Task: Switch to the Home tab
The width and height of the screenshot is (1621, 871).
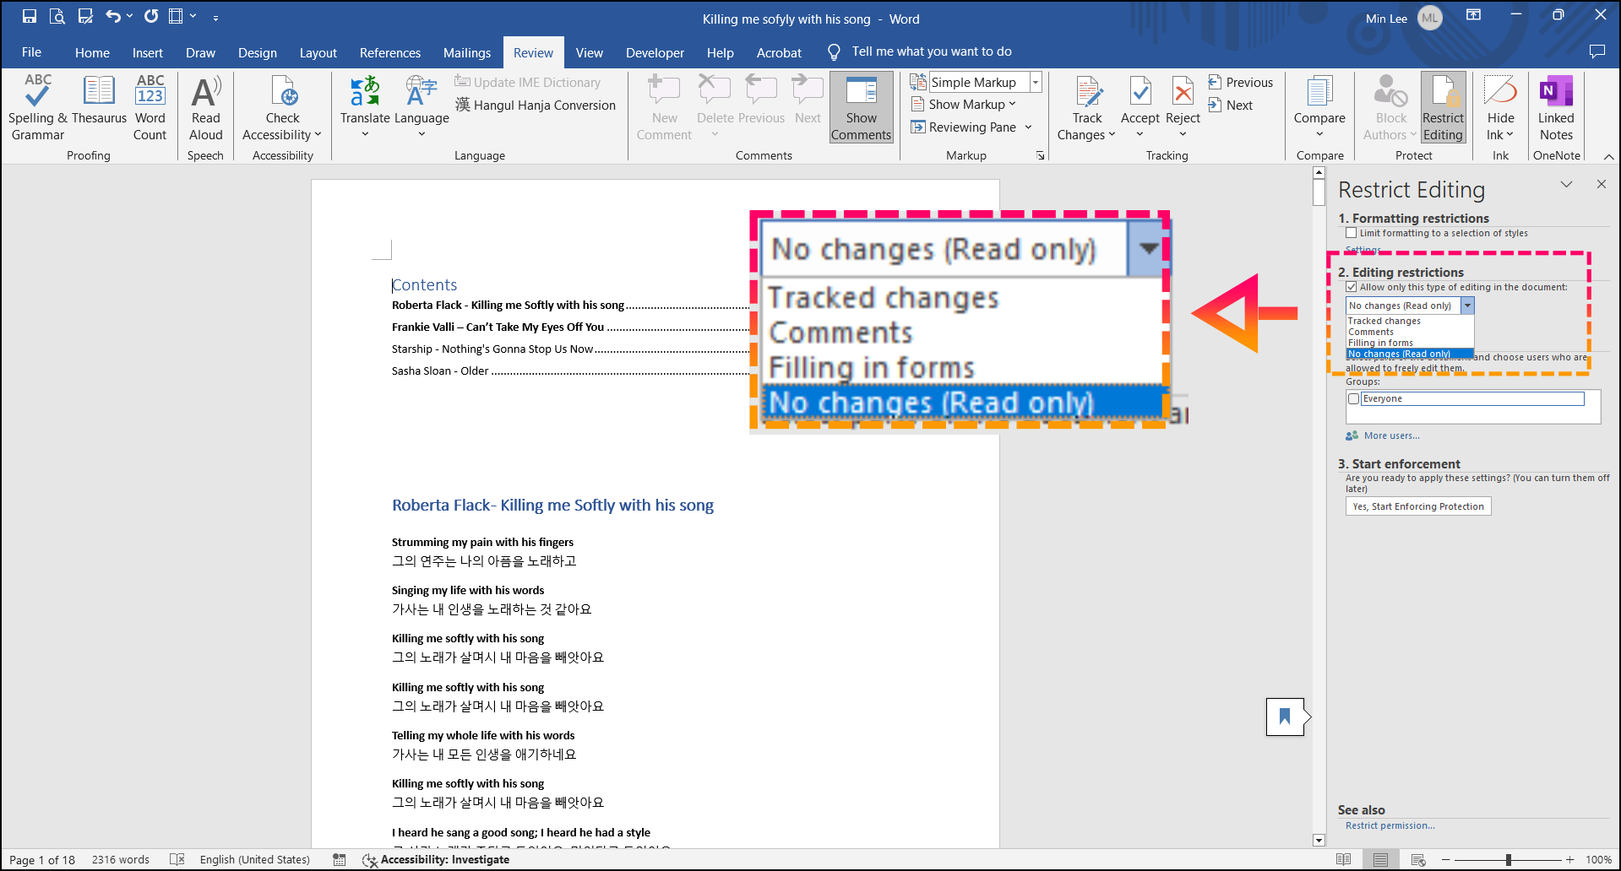Action: pos(92,52)
